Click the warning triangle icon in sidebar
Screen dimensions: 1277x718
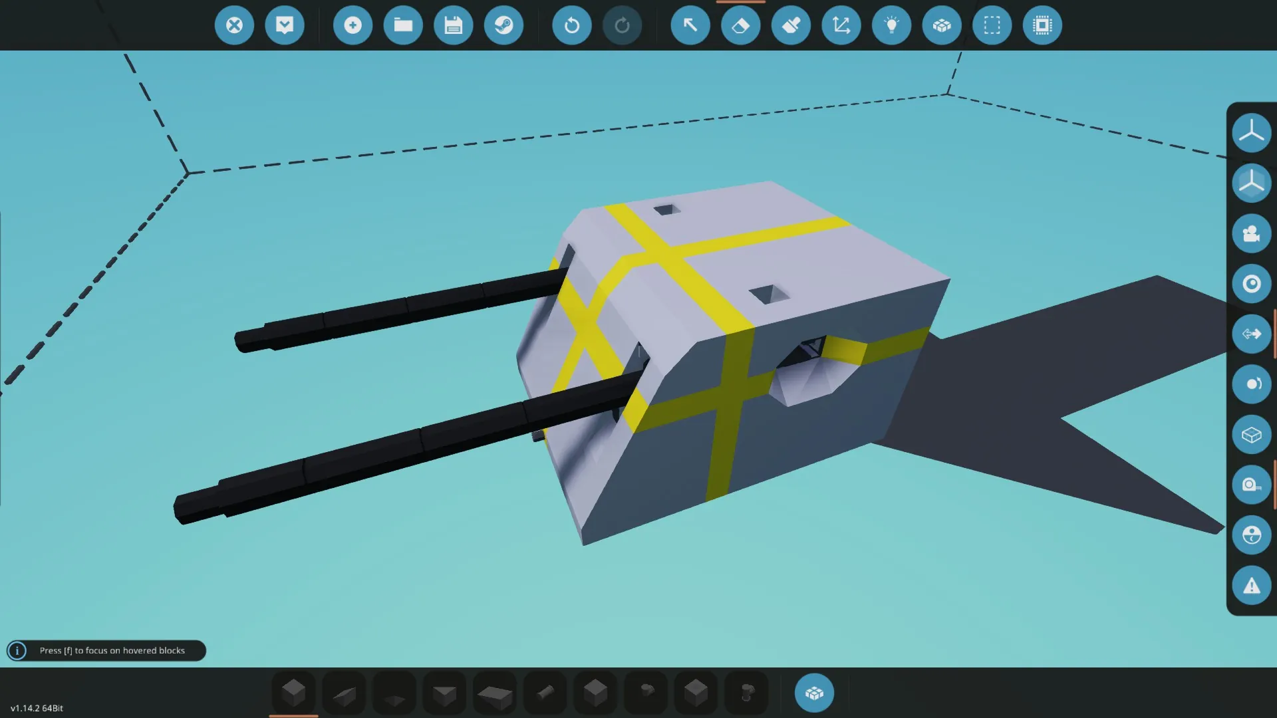(1251, 586)
